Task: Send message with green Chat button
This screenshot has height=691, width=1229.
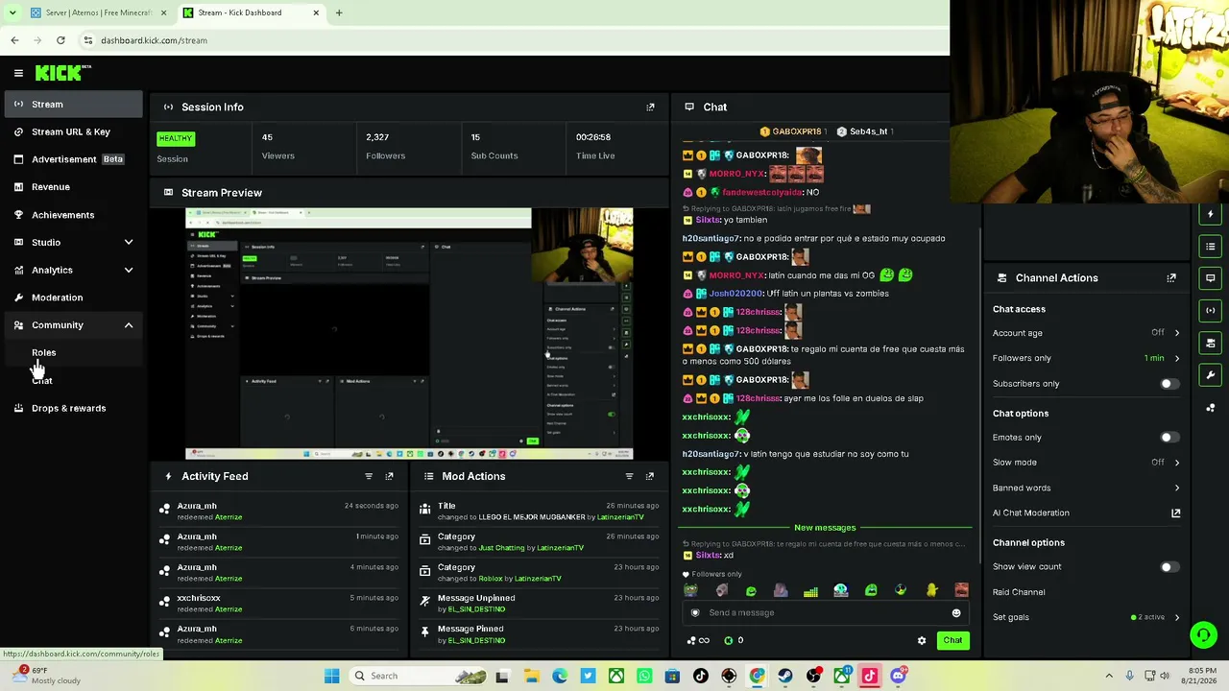Action: click(x=952, y=640)
